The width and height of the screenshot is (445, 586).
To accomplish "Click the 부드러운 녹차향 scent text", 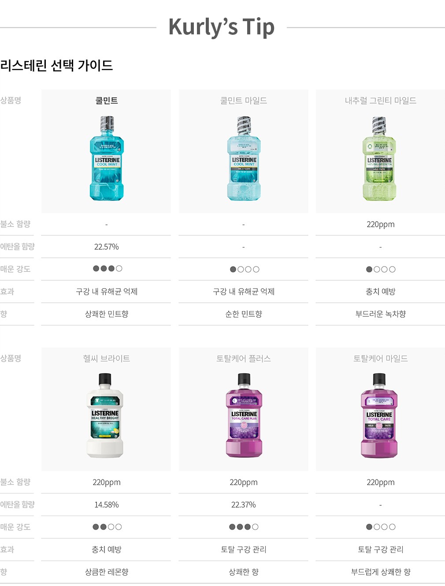I will coord(381,314).
